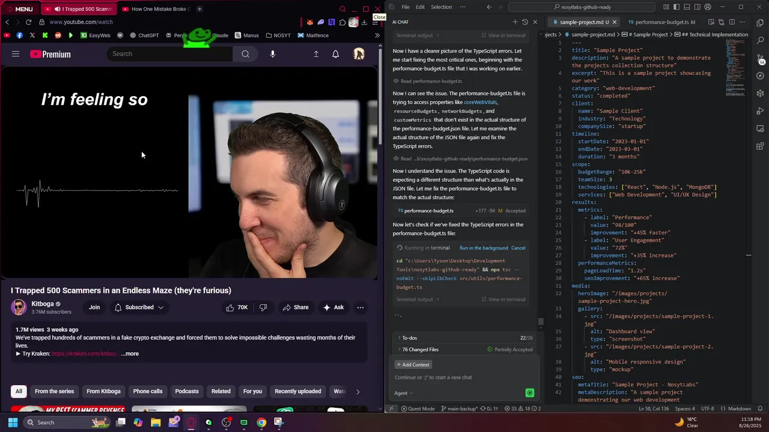Like the video with 70K thumbs up
The image size is (769, 432).
click(x=236, y=307)
